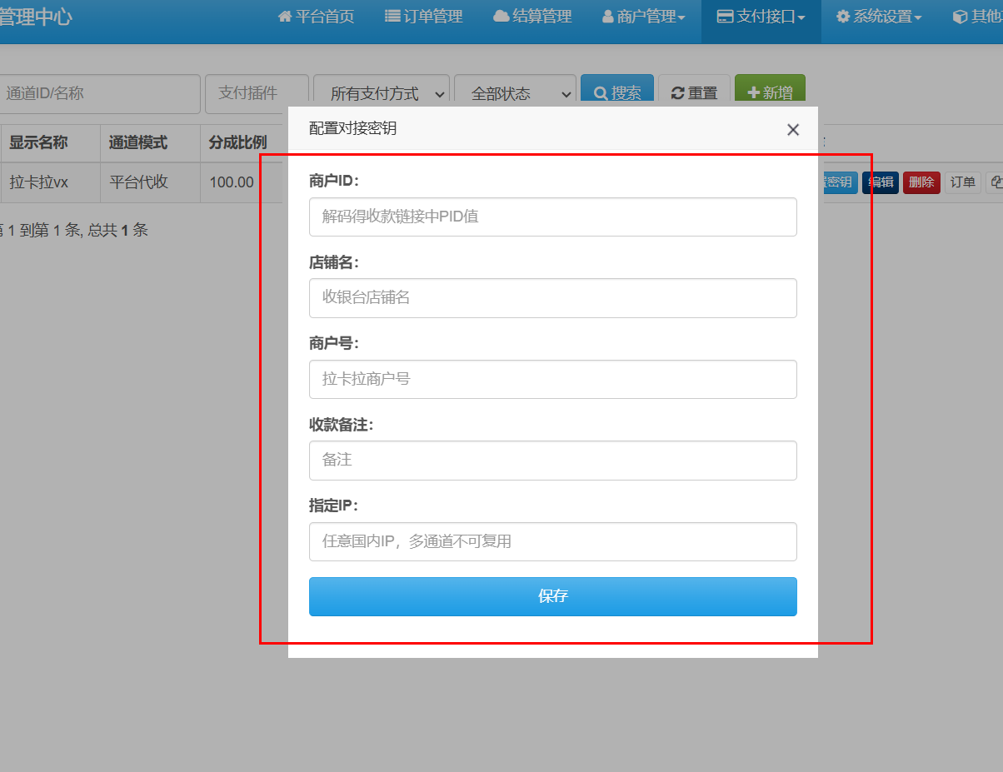The width and height of the screenshot is (1003, 772).
Task: Open 订单管理 via its list icon
Action: tap(392, 17)
